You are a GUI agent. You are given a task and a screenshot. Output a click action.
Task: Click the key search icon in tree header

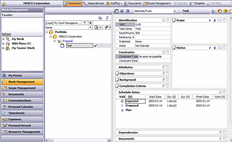coord(106,27)
